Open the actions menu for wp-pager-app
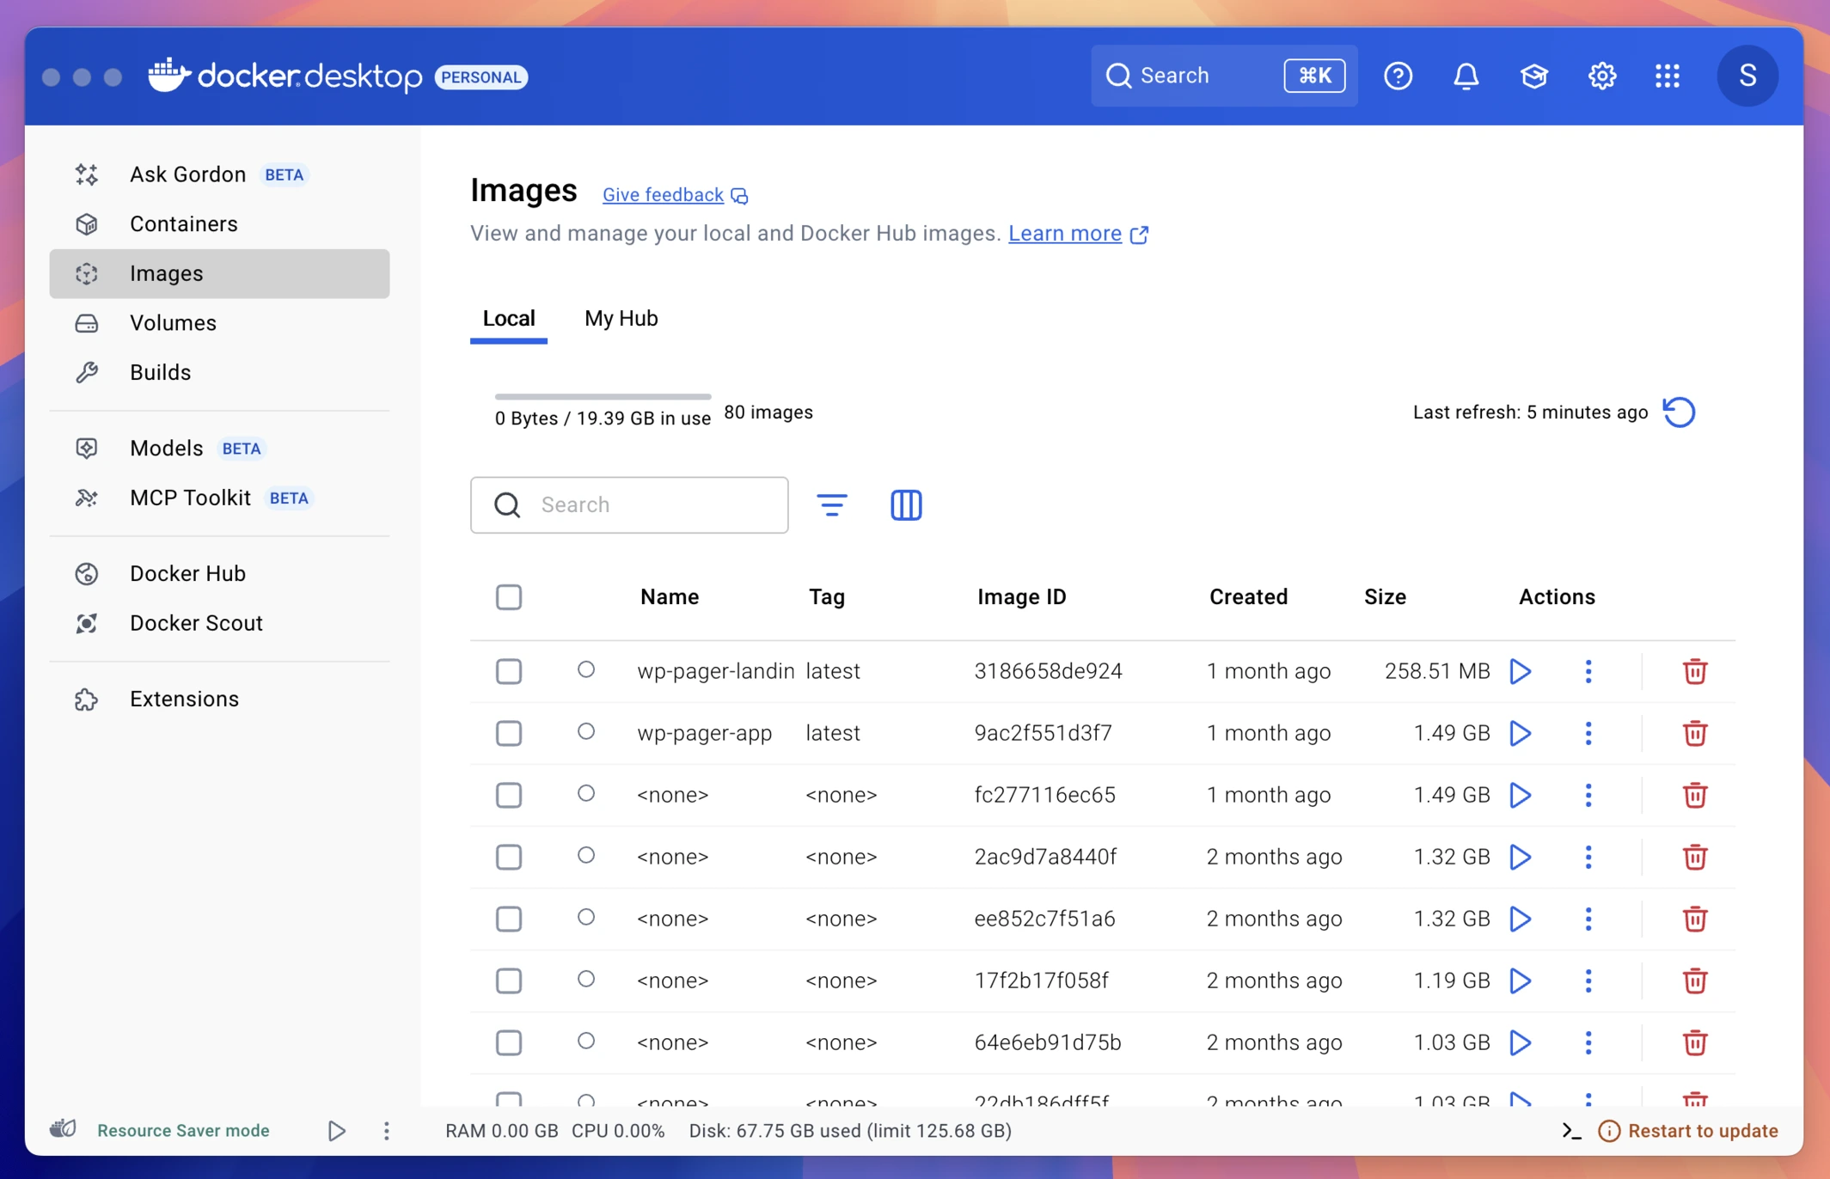Image resolution: width=1830 pixels, height=1179 pixels. pyautogui.click(x=1588, y=733)
